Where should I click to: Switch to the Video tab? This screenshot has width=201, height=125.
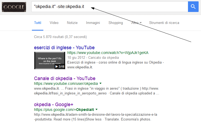pyautogui.click(x=54, y=23)
